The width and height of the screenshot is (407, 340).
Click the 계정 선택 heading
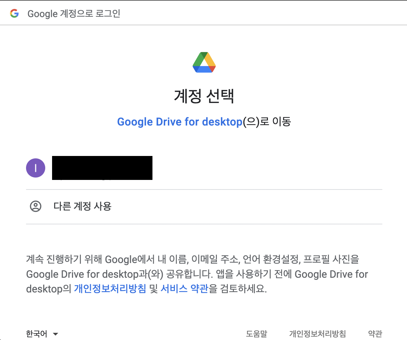pos(204,96)
